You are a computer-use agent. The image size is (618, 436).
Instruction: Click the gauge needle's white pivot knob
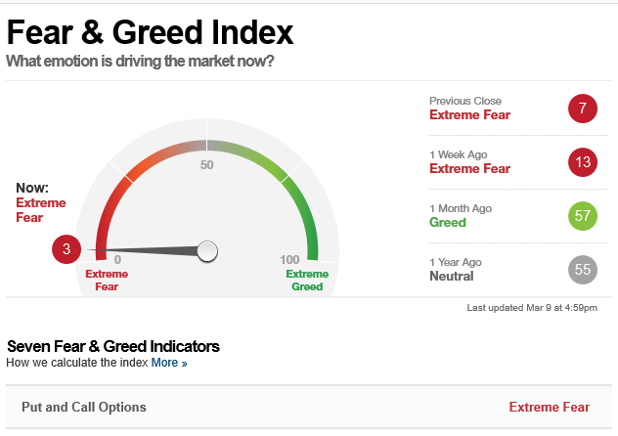click(x=207, y=251)
